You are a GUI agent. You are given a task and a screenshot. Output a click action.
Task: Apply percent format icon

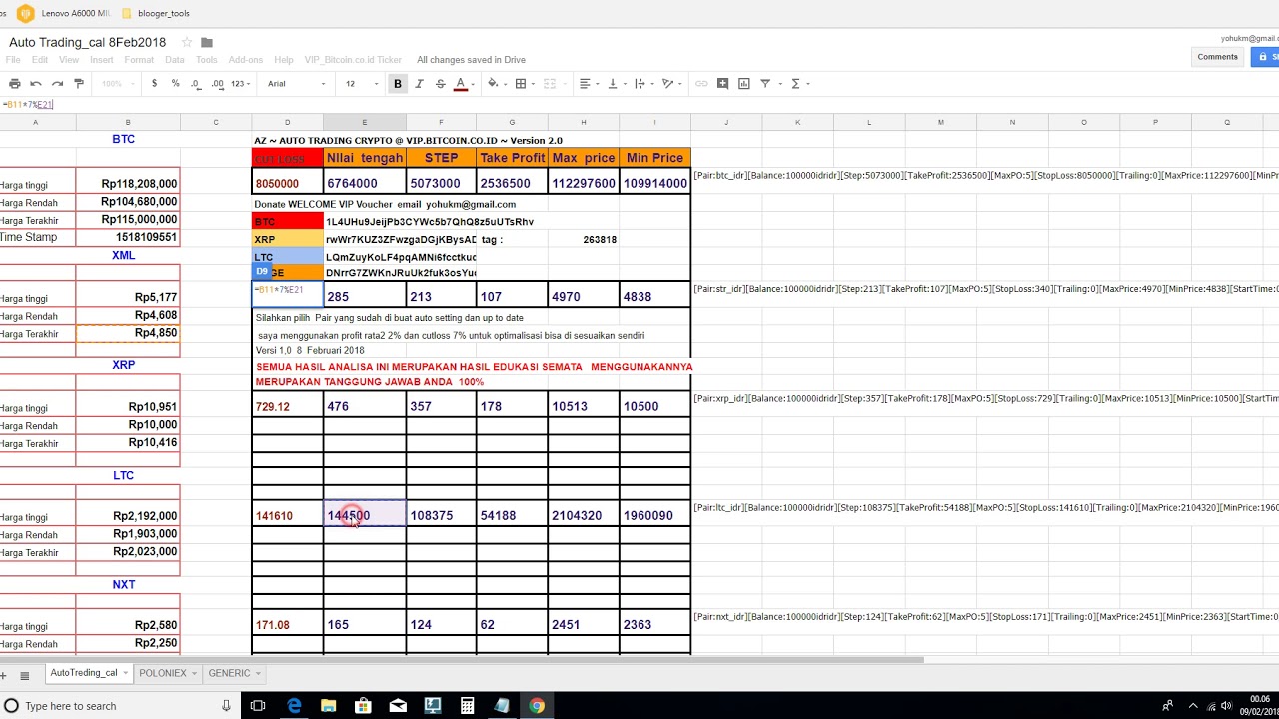[175, 84]
